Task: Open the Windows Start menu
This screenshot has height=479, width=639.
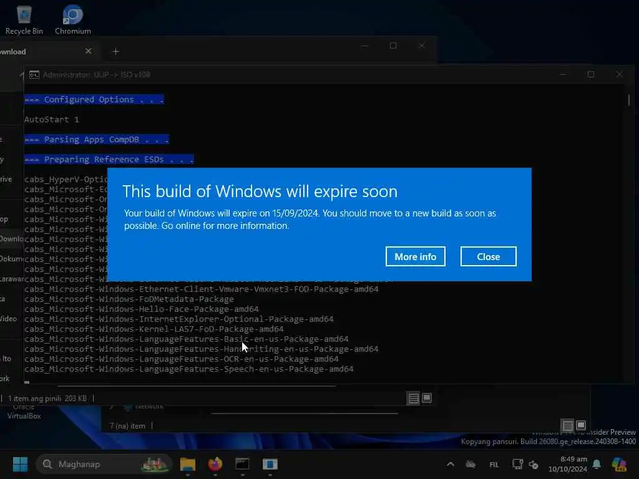Action: 20,464
